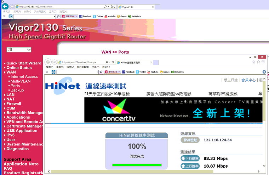This screenshot has width=269, height=175.
Task: Open Facebook bookmark in HiNet window toolbar
Action: coord(128,72)
